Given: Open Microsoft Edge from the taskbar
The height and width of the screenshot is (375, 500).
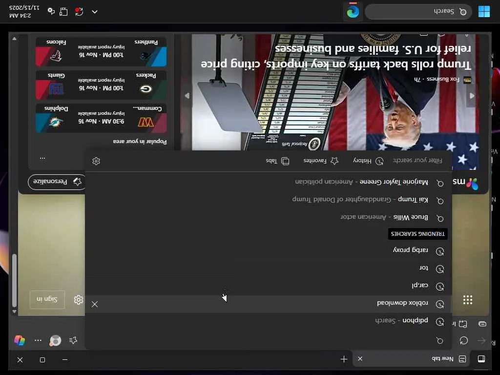Looking at the screenshot, I should pos(353,12).
